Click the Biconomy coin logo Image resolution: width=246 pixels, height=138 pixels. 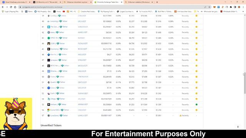[49, 49]
